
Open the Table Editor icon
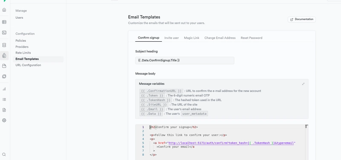click(4, 22)
